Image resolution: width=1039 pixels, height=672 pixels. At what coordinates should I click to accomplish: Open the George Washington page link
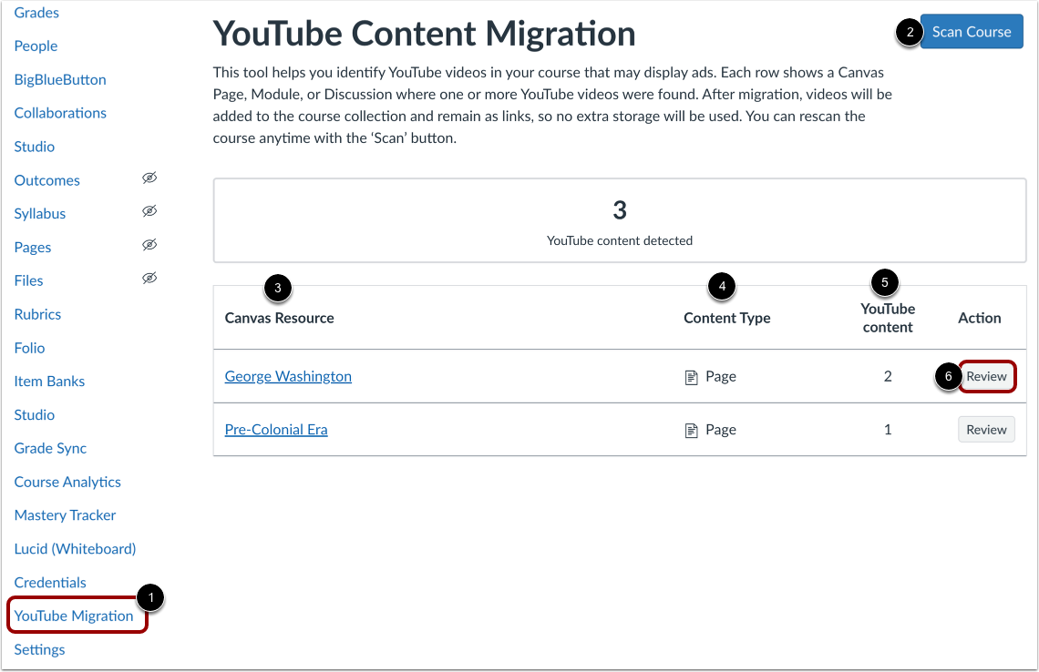point(287,375)
